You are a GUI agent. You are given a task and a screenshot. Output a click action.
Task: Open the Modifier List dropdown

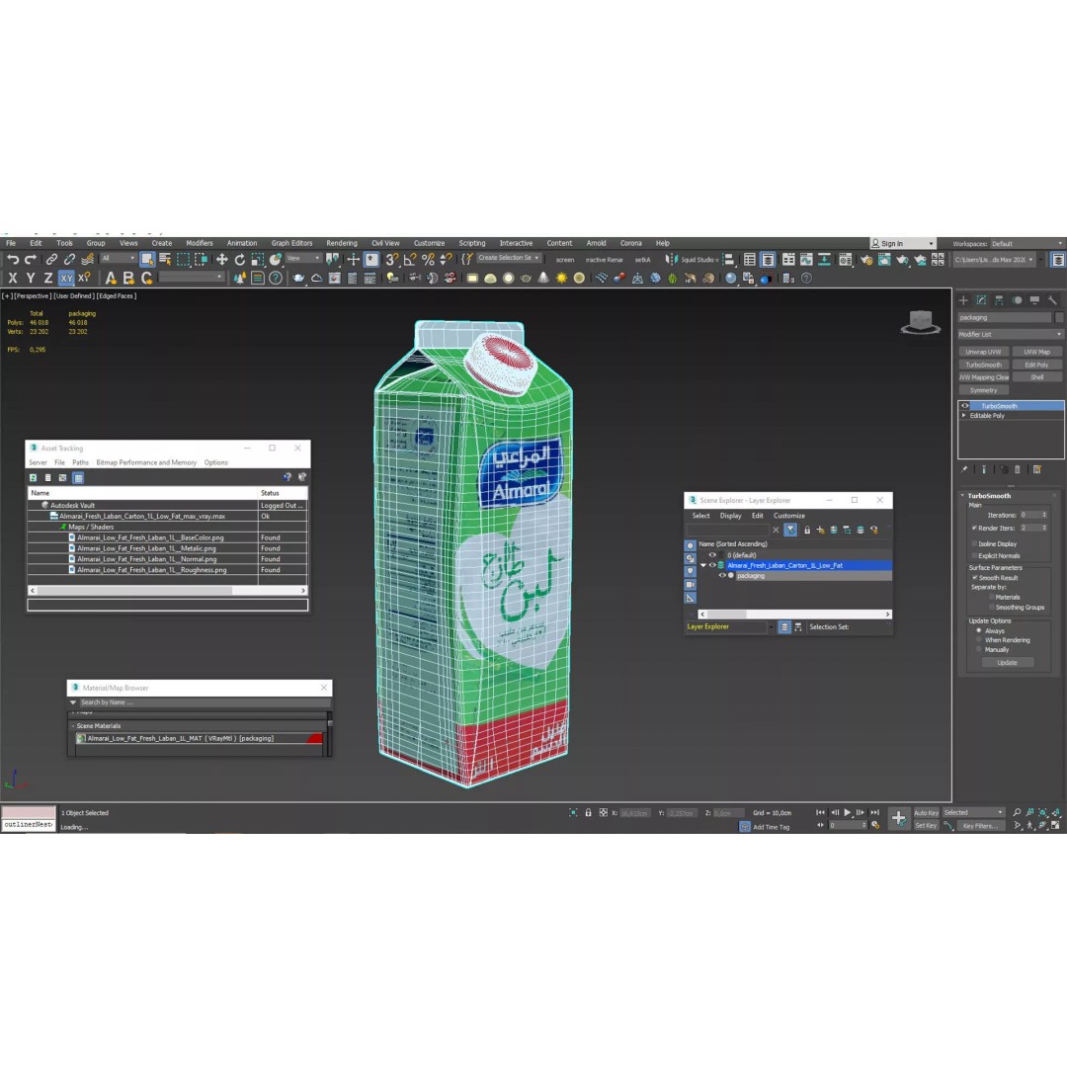pyautogui.click(x=1011, y=334)
